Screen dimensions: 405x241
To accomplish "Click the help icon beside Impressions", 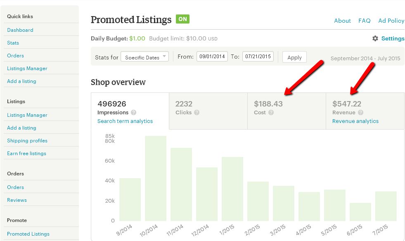I will tap(133, 112).
